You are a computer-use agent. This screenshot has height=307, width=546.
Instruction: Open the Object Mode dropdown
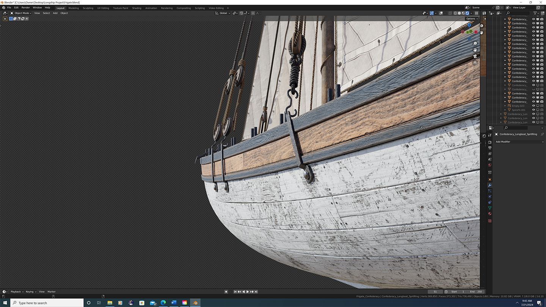[x=20, y=13]
